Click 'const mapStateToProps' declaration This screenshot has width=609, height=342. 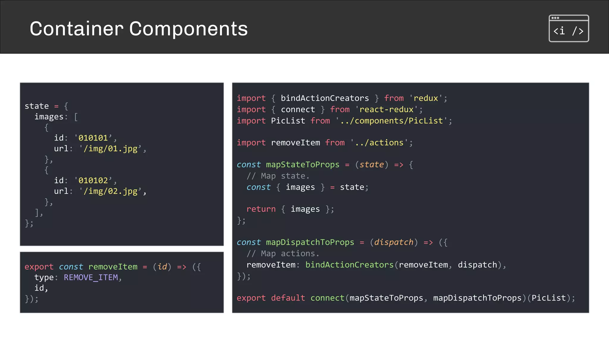[x=325, y=164]
